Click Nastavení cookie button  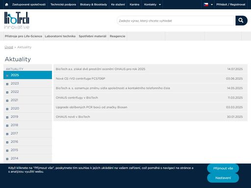coord(223,178)
